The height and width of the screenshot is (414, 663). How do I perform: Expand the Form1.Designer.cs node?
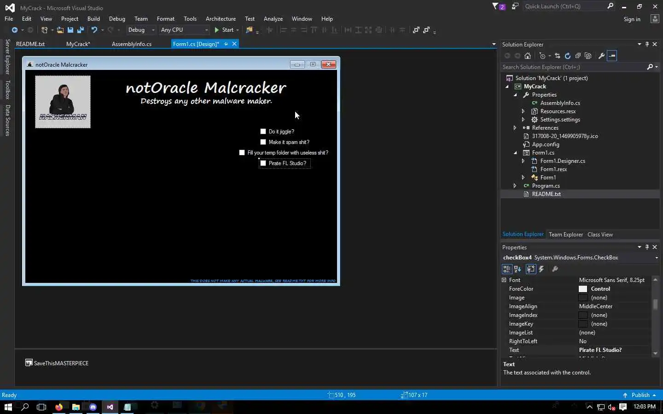coord(523,161)
